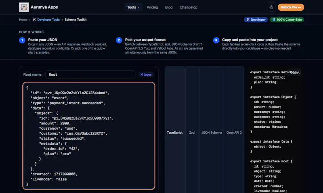Viewport: 323px width, 193px height.
Task: Click the Aarunya Apps logo icon
Action: [x=24, y=7]
